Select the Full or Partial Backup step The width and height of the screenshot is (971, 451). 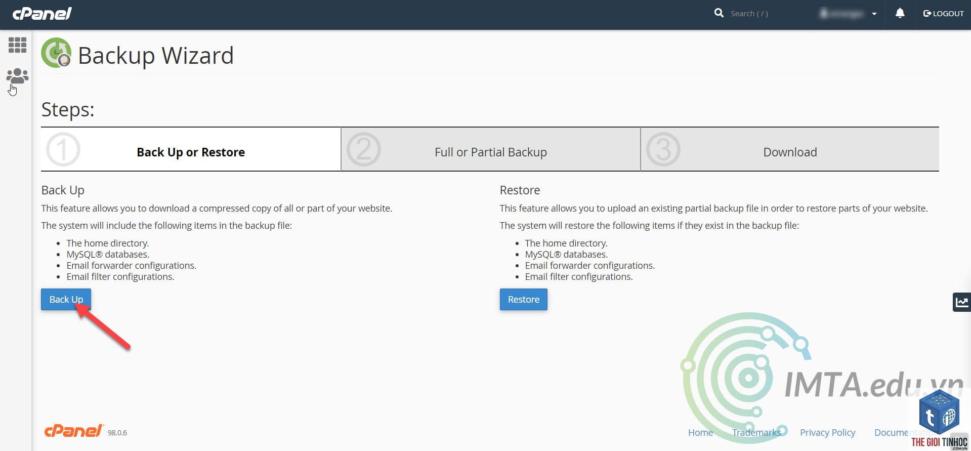coord(491,149)
